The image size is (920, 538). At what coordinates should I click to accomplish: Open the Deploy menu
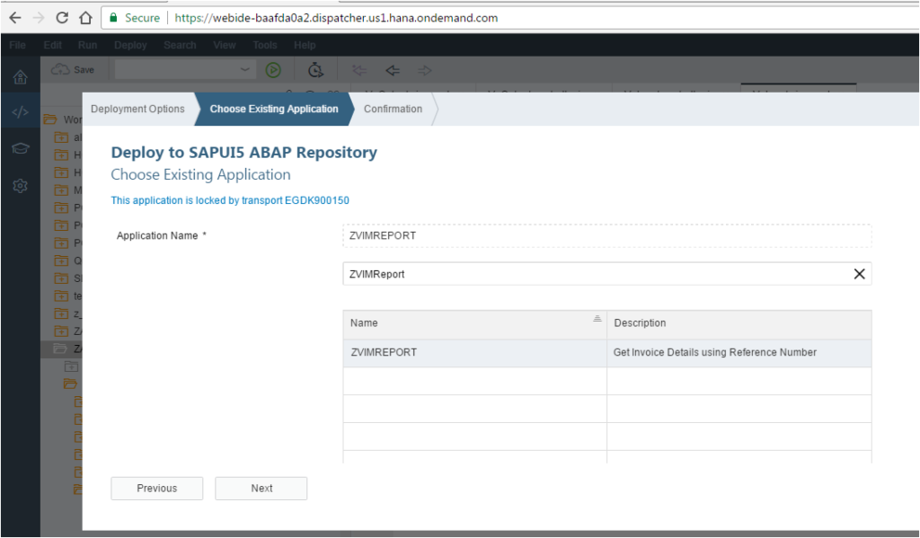pos(130,44)
